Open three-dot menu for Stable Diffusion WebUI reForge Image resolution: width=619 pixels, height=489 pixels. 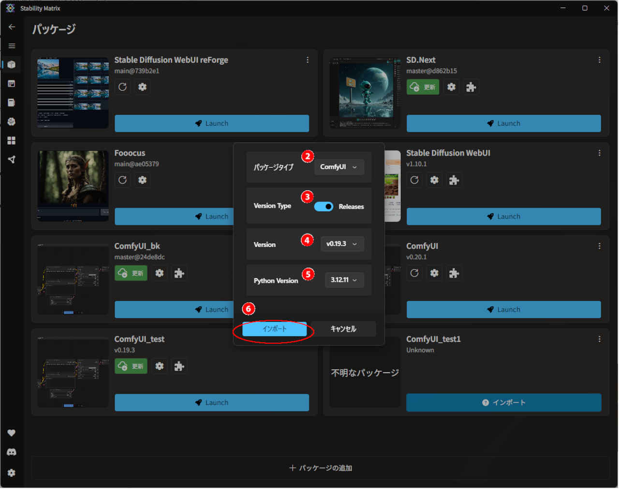(308, 60)
